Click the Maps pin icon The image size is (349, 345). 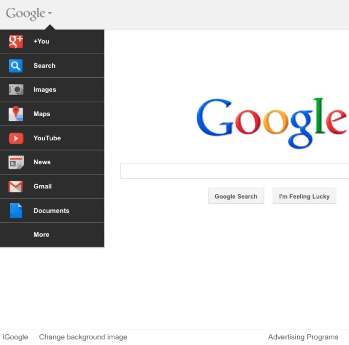coord(16,114)
